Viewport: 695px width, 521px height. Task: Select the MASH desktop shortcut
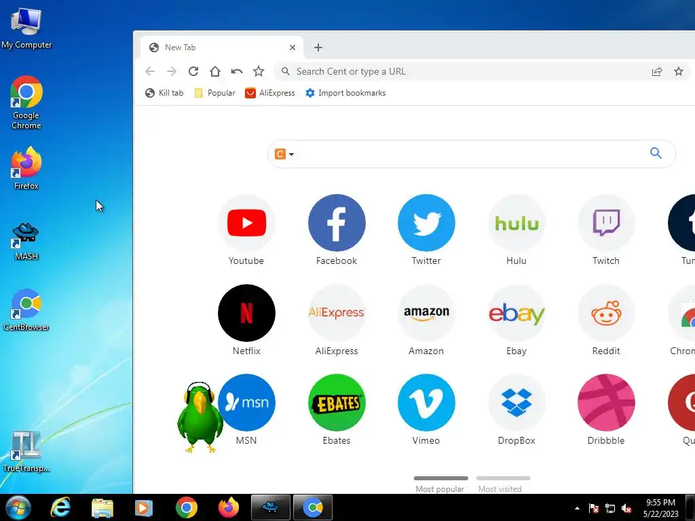pos(26,241)
